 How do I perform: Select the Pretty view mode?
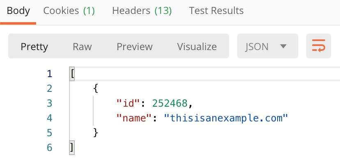[x=34, y=46]
